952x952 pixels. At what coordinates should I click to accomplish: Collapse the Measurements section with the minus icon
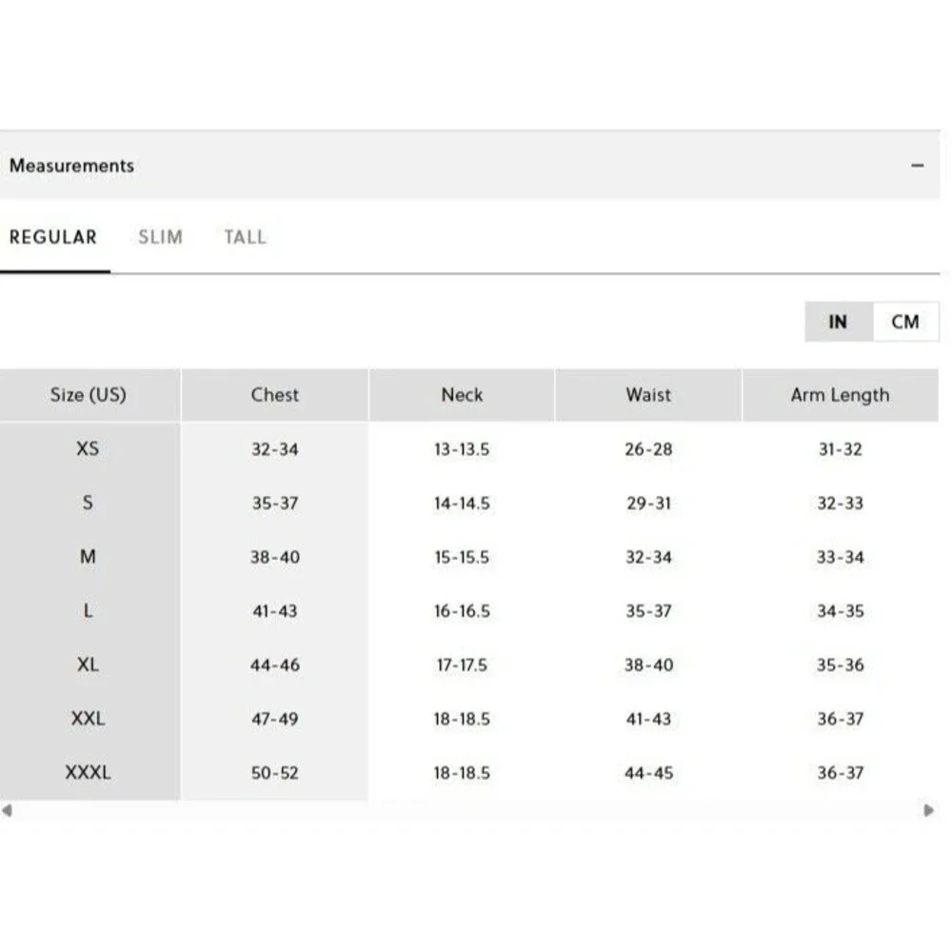click(x=917, y=165)
